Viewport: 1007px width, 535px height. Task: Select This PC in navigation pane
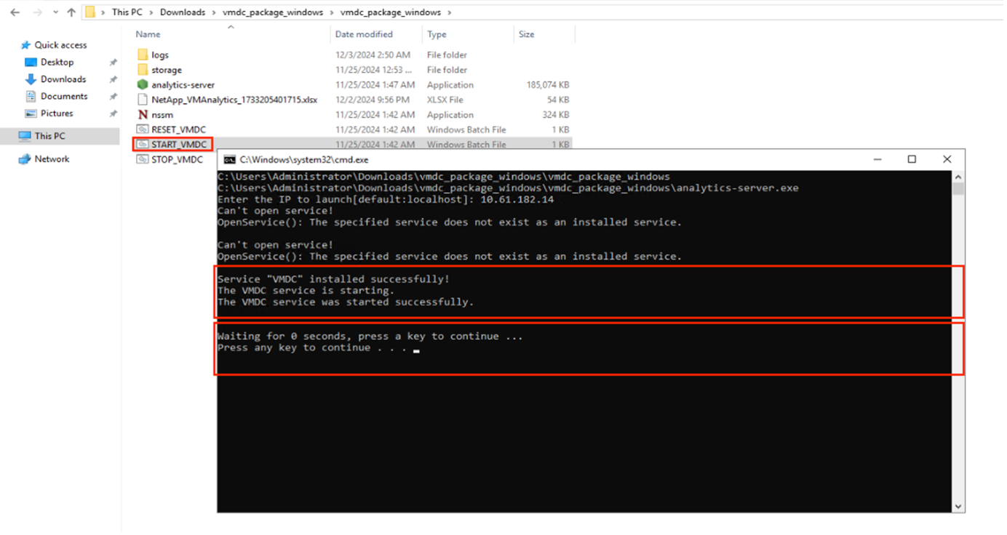(x=49, y=136)
